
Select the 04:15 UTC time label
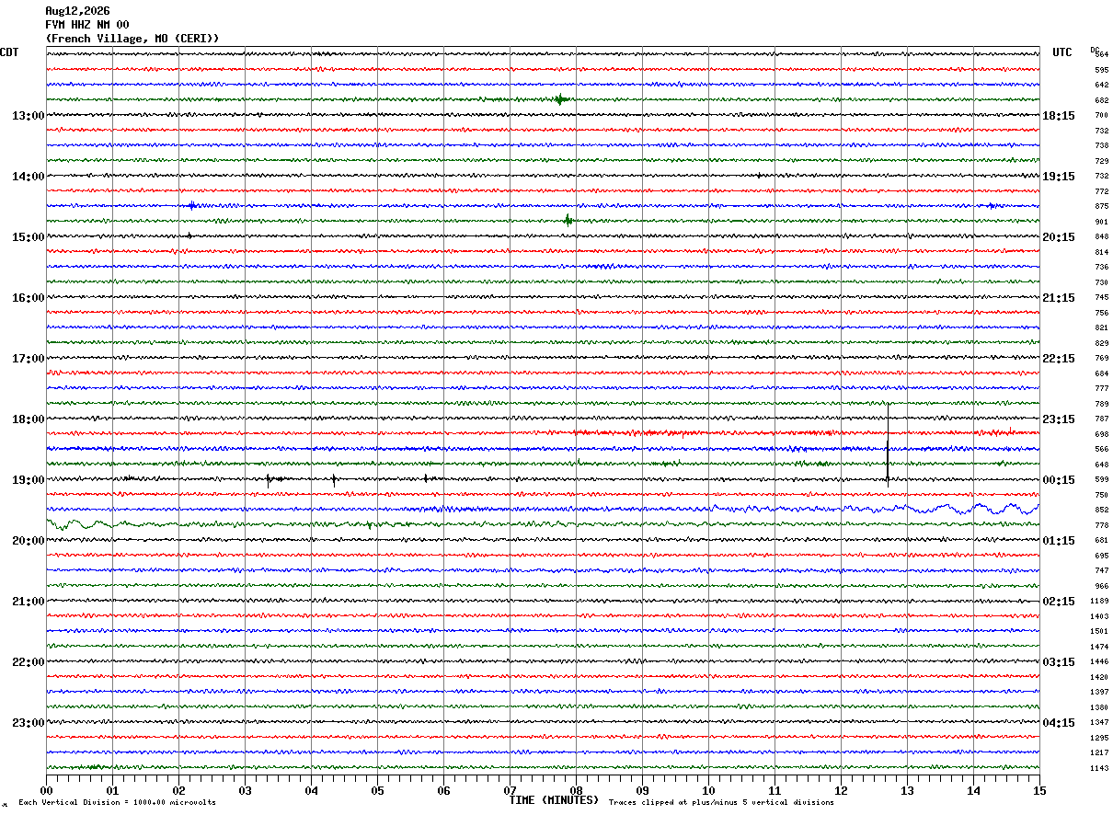click(1059, 723)
